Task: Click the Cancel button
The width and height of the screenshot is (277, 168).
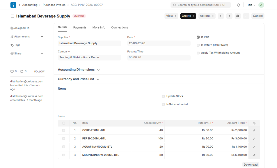Action: click(258, 16)
